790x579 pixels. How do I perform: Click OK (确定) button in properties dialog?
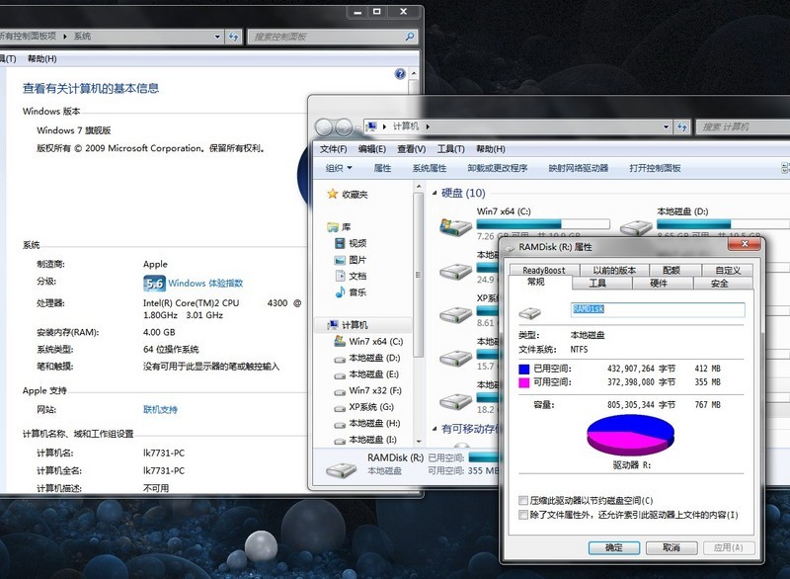click(614, 547)
